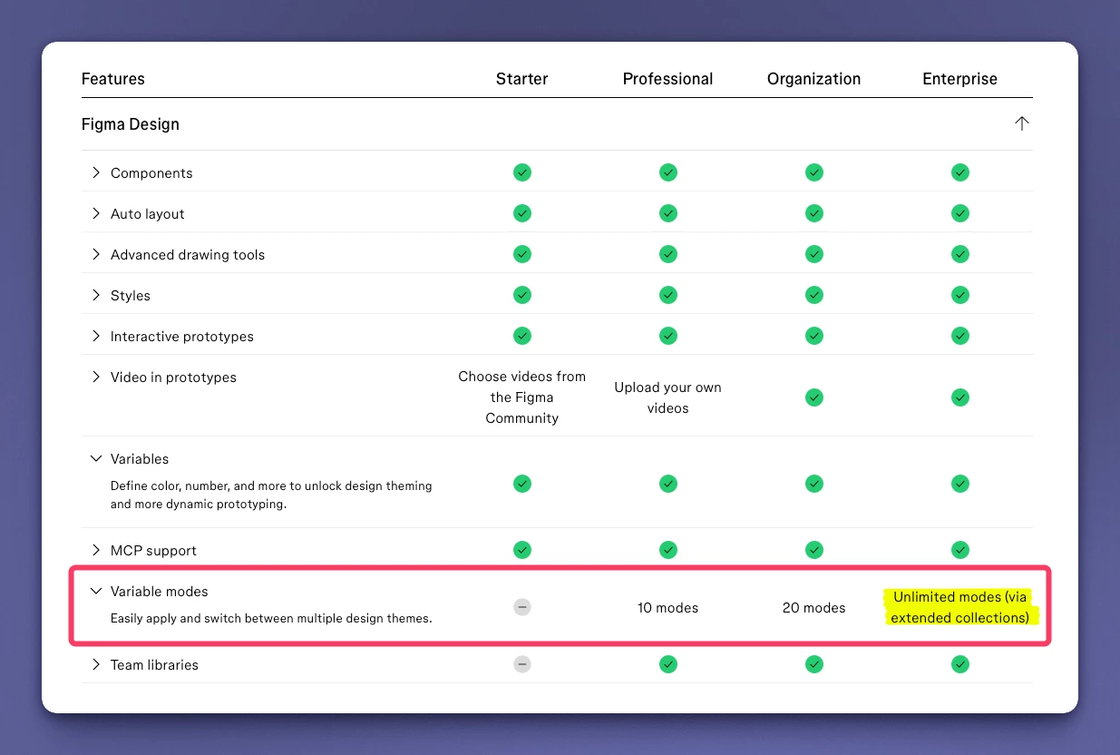The height and width of the screenshot is (755, 1120).
Task: Click the 'Components' feature label
Action: click(x=151, y=173)
